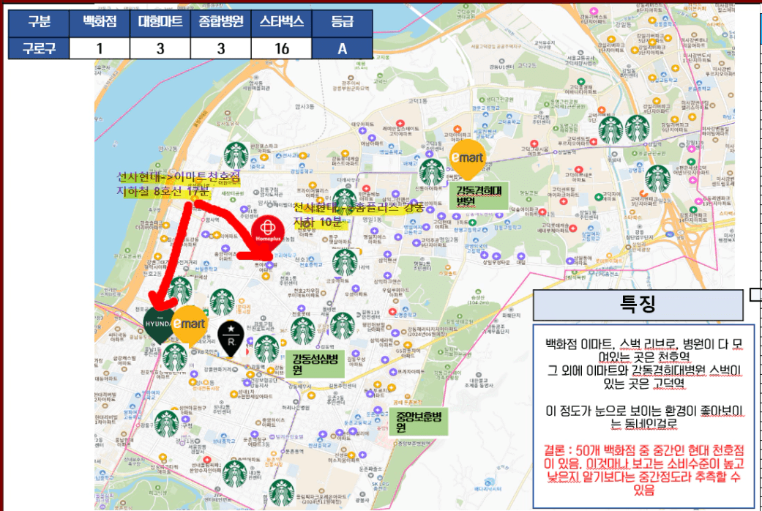Click the red 결론 paragraph in the text box

point(644,469)
